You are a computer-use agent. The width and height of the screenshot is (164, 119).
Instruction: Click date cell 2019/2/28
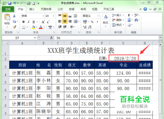click(124, 58)
